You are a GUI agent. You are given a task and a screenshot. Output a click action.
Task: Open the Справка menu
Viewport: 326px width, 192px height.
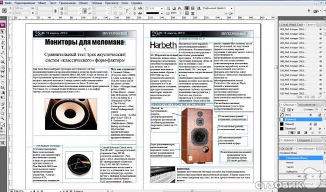click(137, 3)
